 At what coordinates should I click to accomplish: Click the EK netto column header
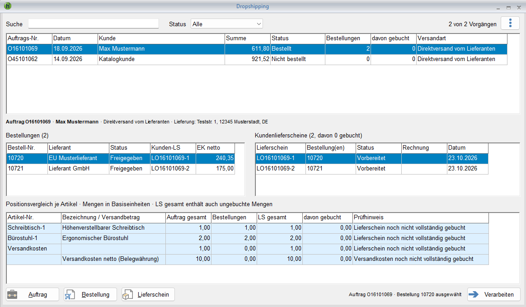click(x=216, y=148)
